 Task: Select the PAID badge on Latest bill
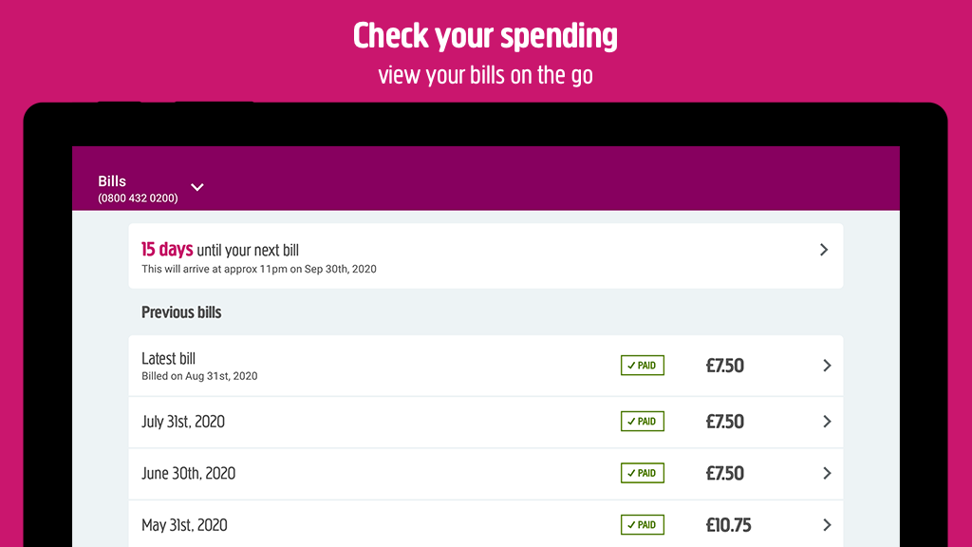pyautogui.click(x=643, y=366)
